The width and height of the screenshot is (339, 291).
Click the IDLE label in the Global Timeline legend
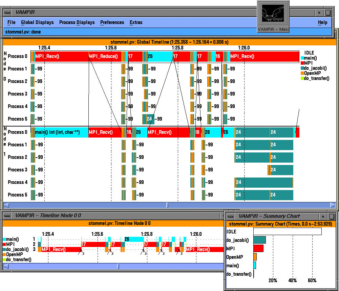309,53
